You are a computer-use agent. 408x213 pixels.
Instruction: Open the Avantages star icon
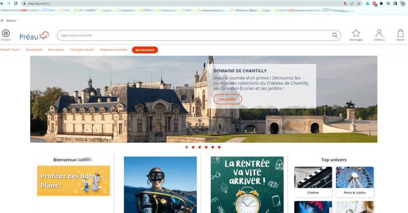tap(356, 34)
